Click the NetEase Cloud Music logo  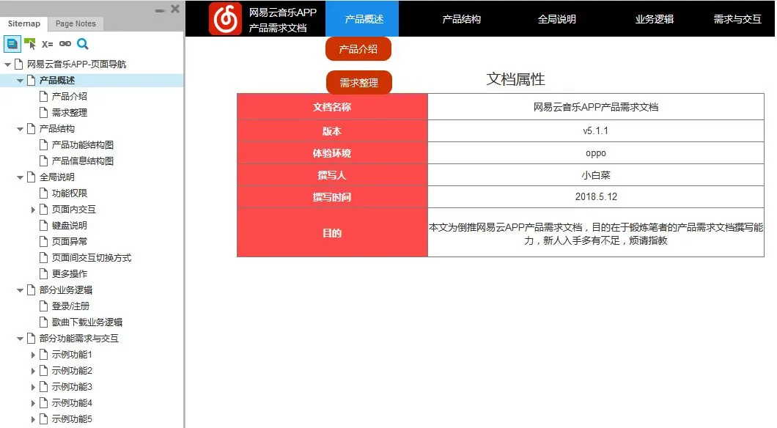[x=226, y=19]
